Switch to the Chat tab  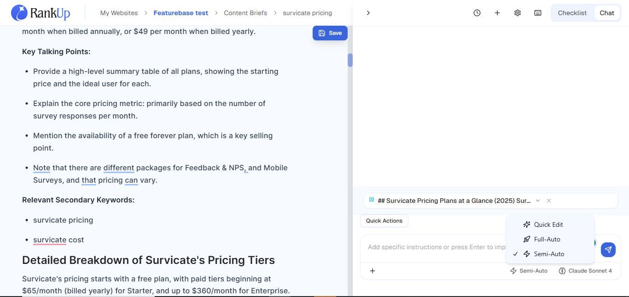pyautogui.click(x=607, y=13)
